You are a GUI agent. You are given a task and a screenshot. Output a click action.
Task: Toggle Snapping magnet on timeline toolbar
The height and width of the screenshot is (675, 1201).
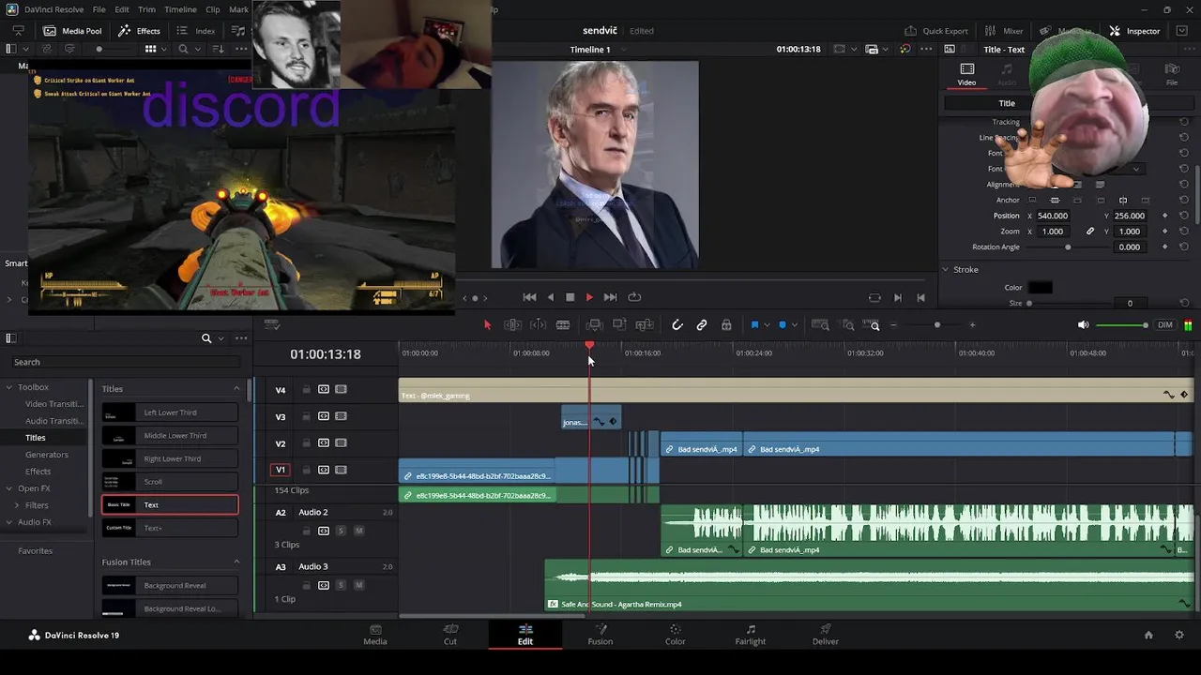point(677,325)
